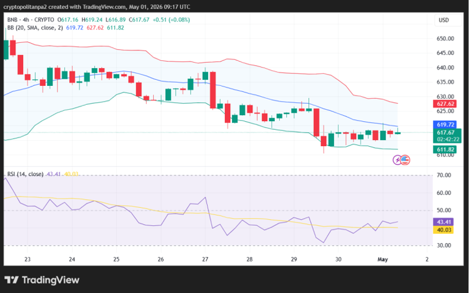Click date 23 on the time axis
469x293 pixels.
pyautogui.click(x=27, y=259)
